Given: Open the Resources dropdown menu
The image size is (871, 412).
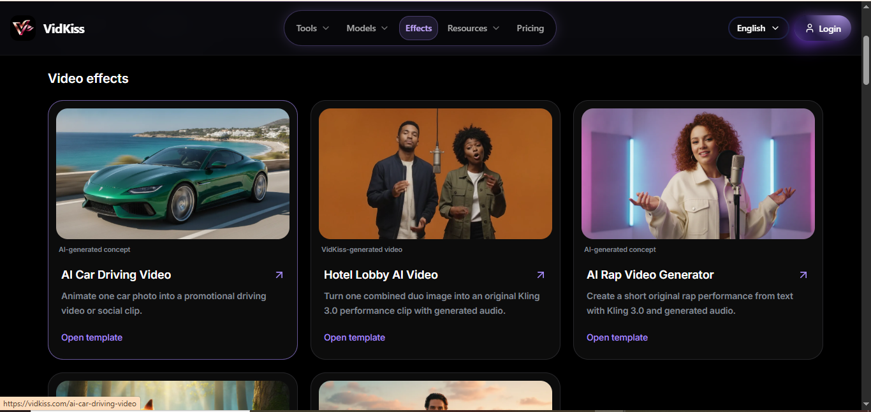Looking at the screenshot, I should tap(473, 28).
